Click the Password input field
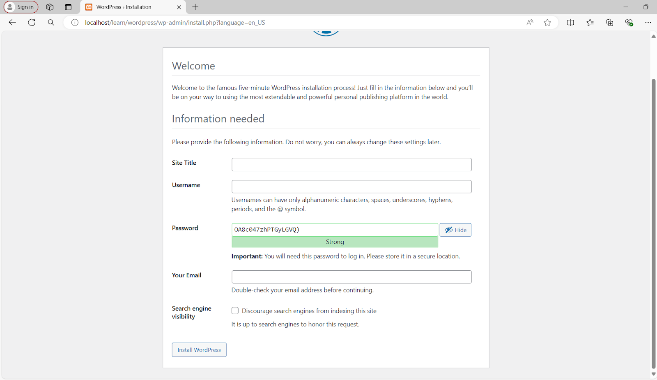657x380 pixels. (335, 230)
